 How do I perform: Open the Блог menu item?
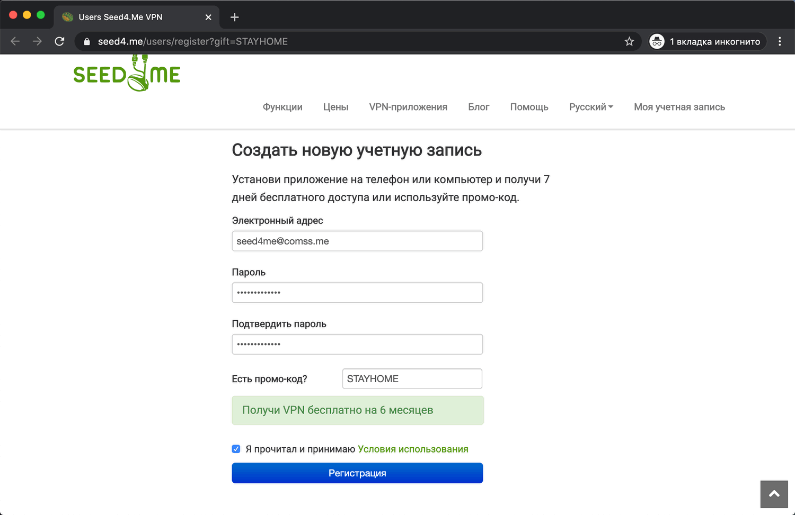479,107
